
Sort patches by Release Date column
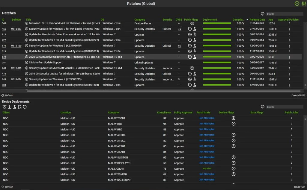[257, 19]
